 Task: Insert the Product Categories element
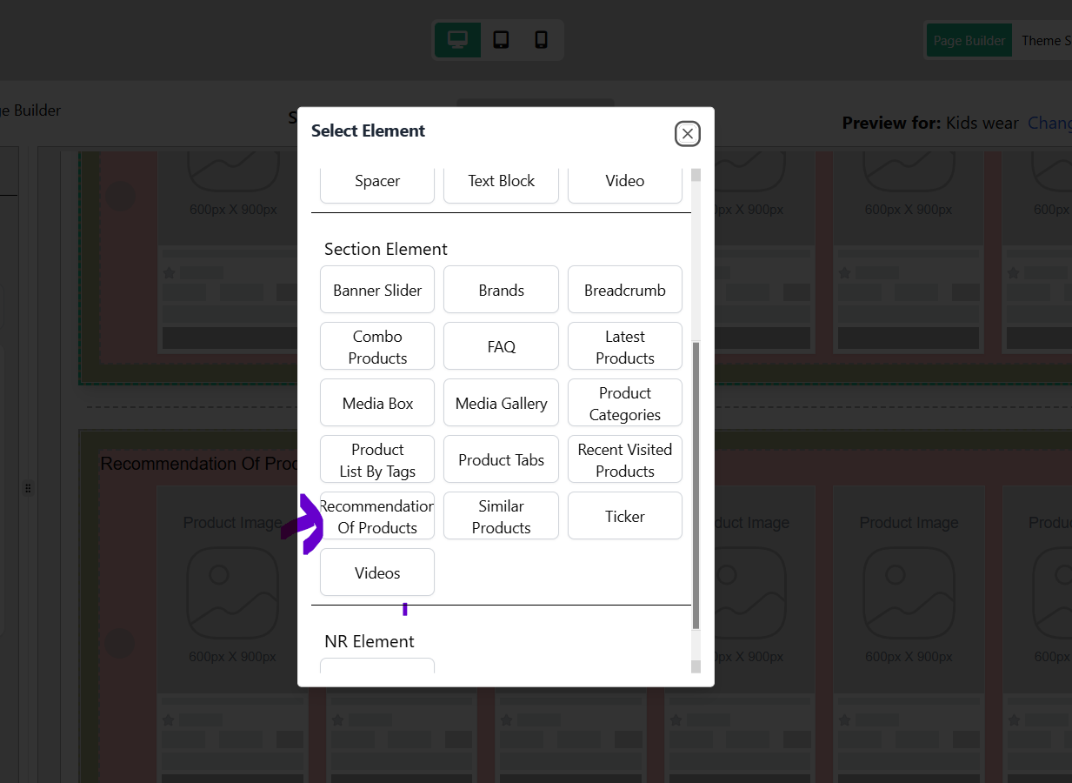[x=625, y=403]
